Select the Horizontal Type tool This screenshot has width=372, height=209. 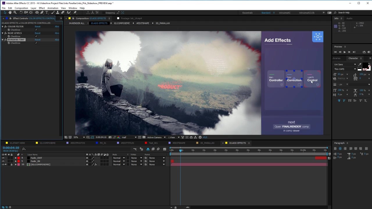tap(47, 12)
